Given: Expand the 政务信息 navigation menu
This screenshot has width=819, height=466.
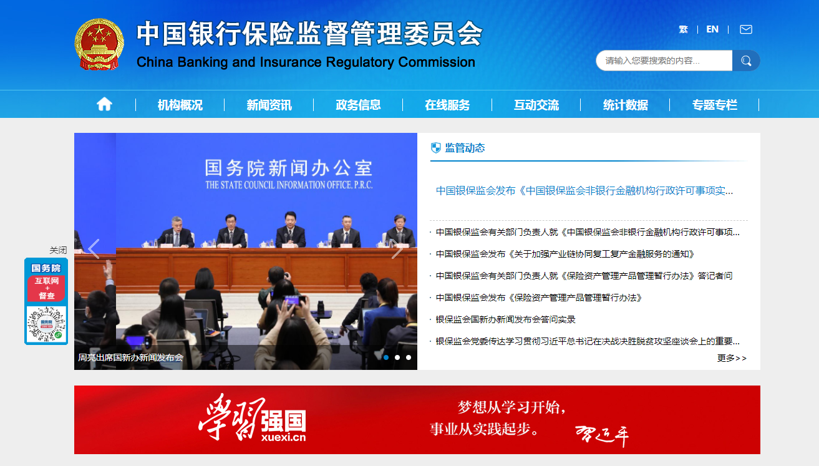Looking at the screenshot, I should [x=358, y=105].
